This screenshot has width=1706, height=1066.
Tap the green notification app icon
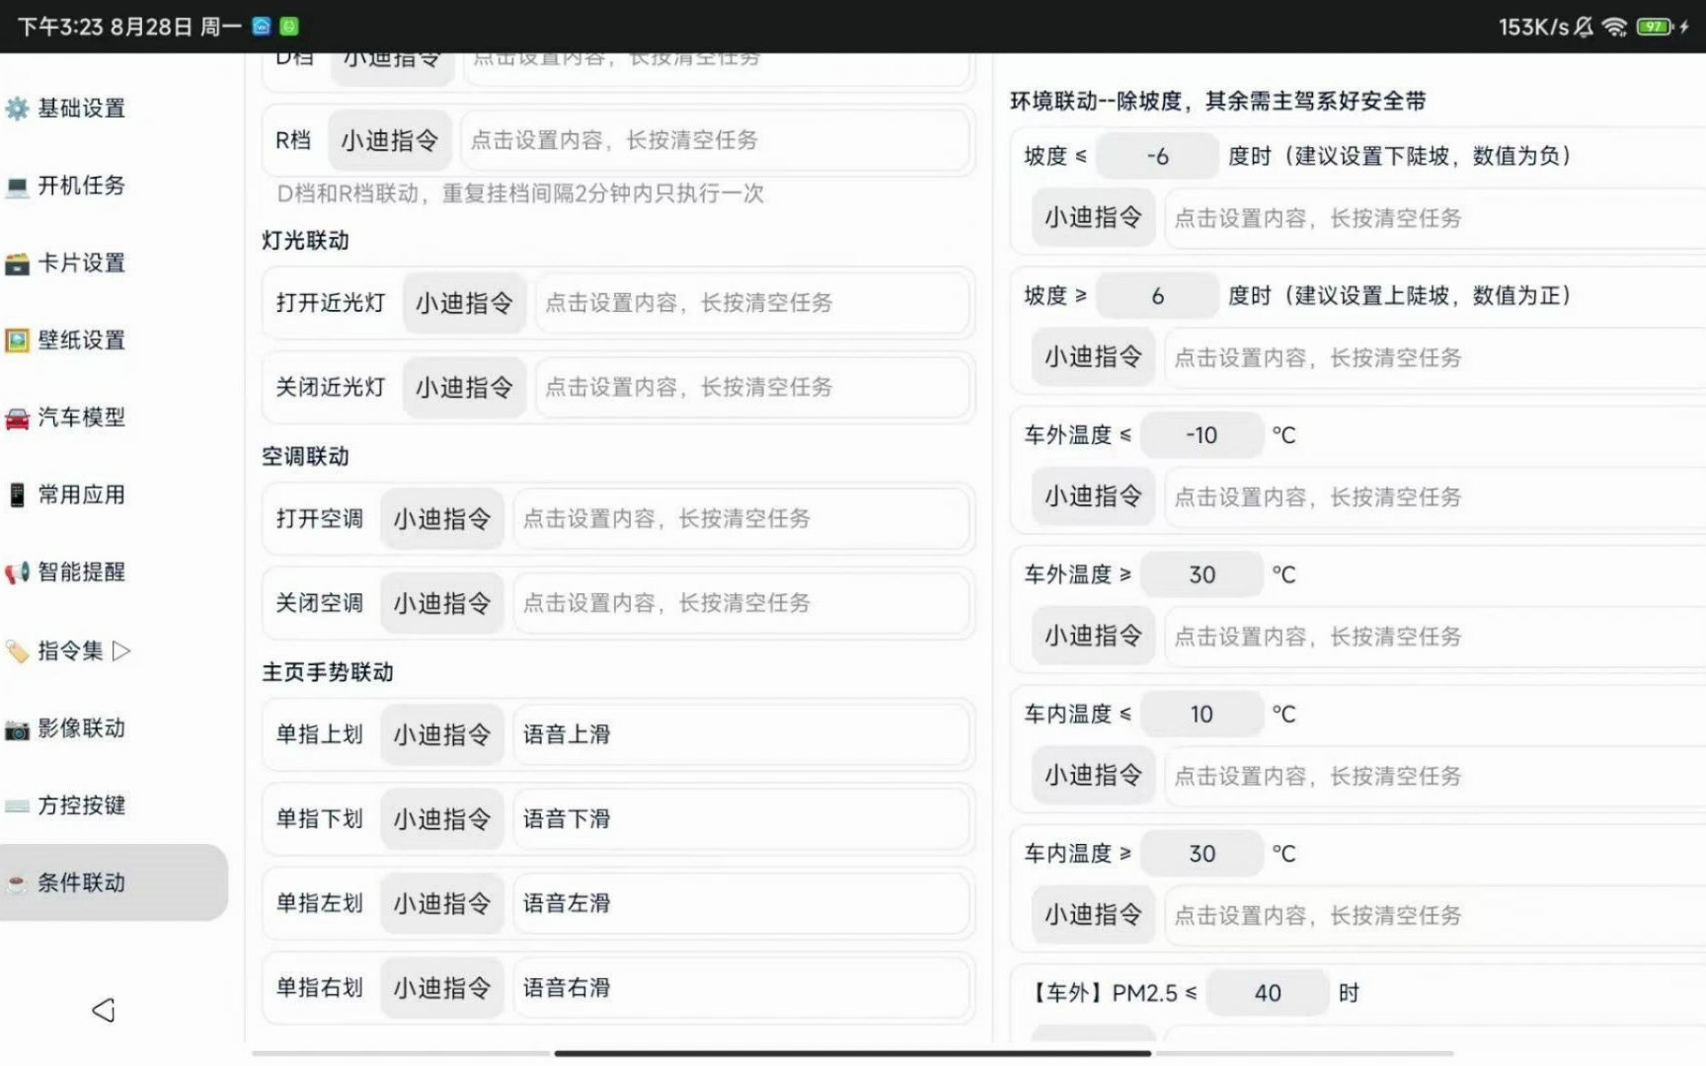pyautogui.click(x=289, y=27)
